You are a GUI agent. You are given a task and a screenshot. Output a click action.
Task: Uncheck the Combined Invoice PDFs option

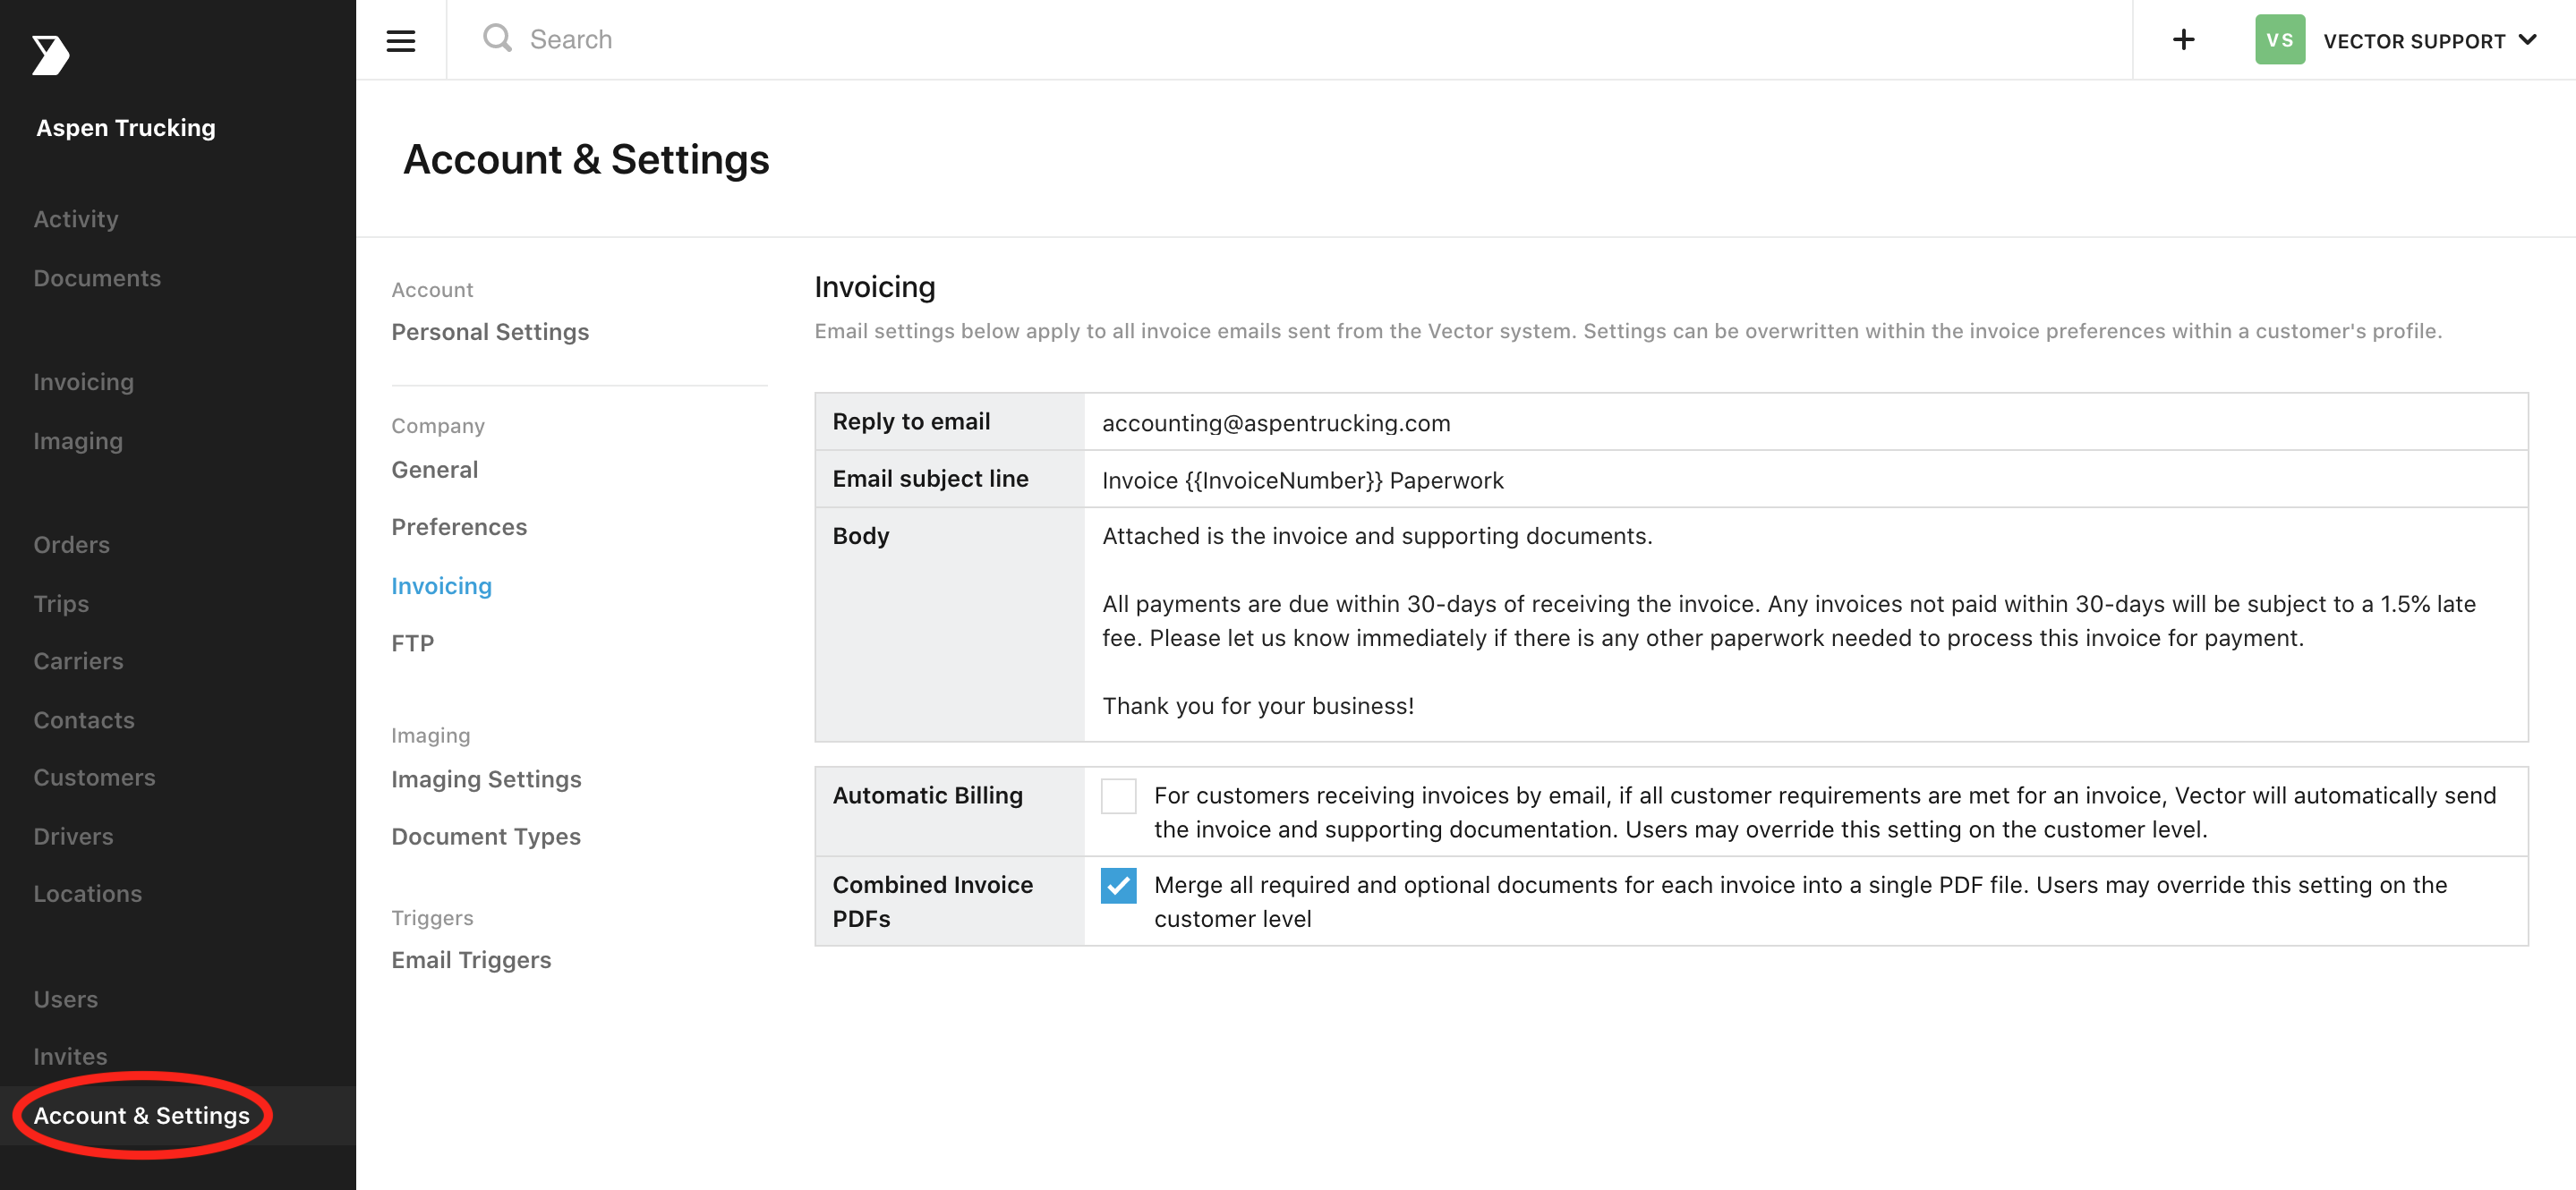coord(1118,885)
